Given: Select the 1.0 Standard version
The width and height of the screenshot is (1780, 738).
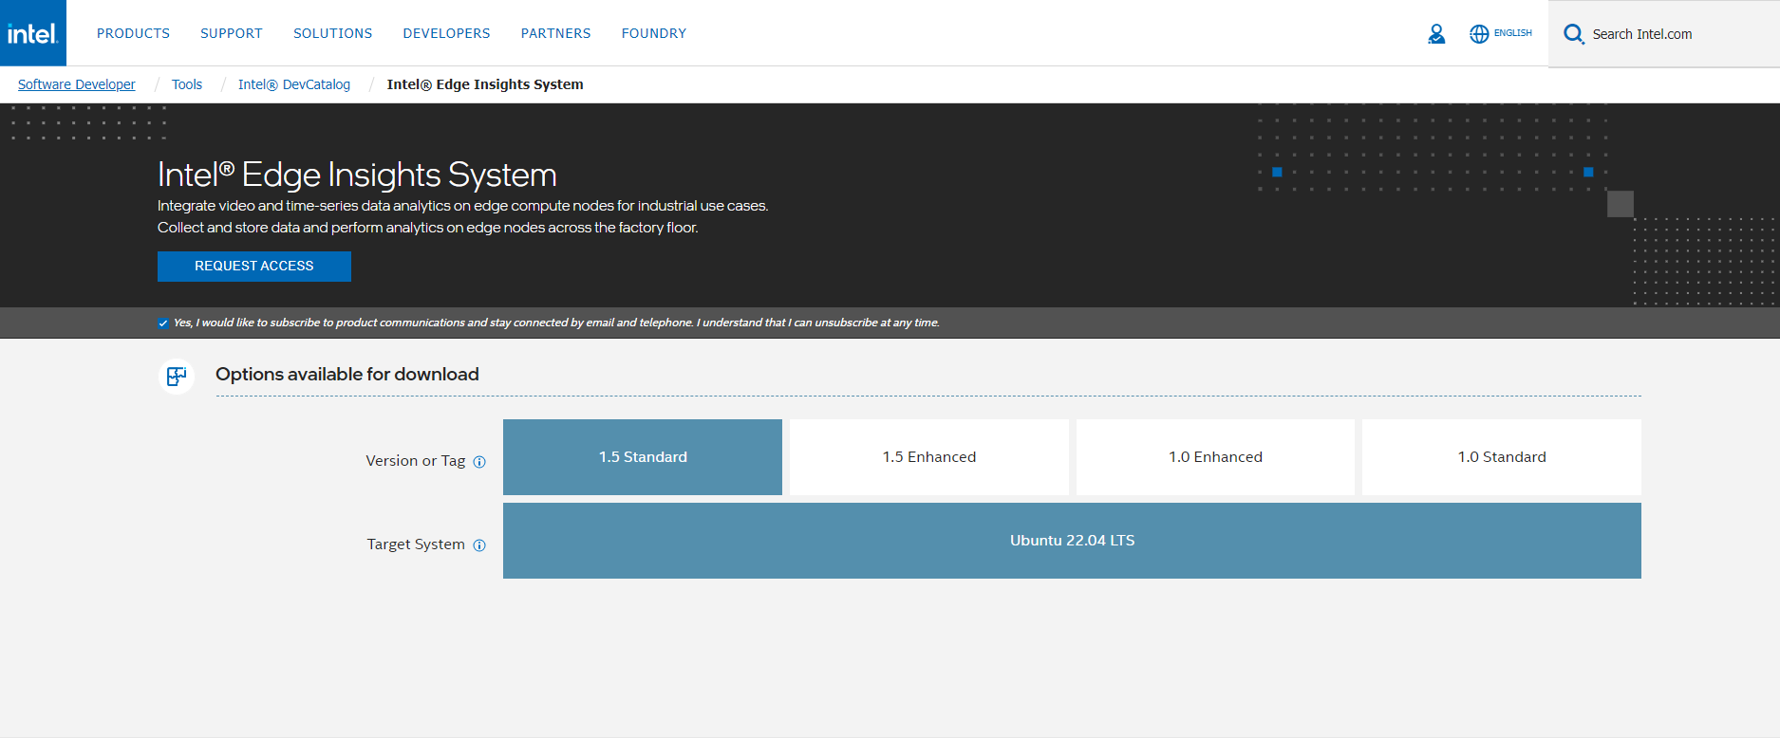Looking at the screenshot, I should click(1502, 457).
